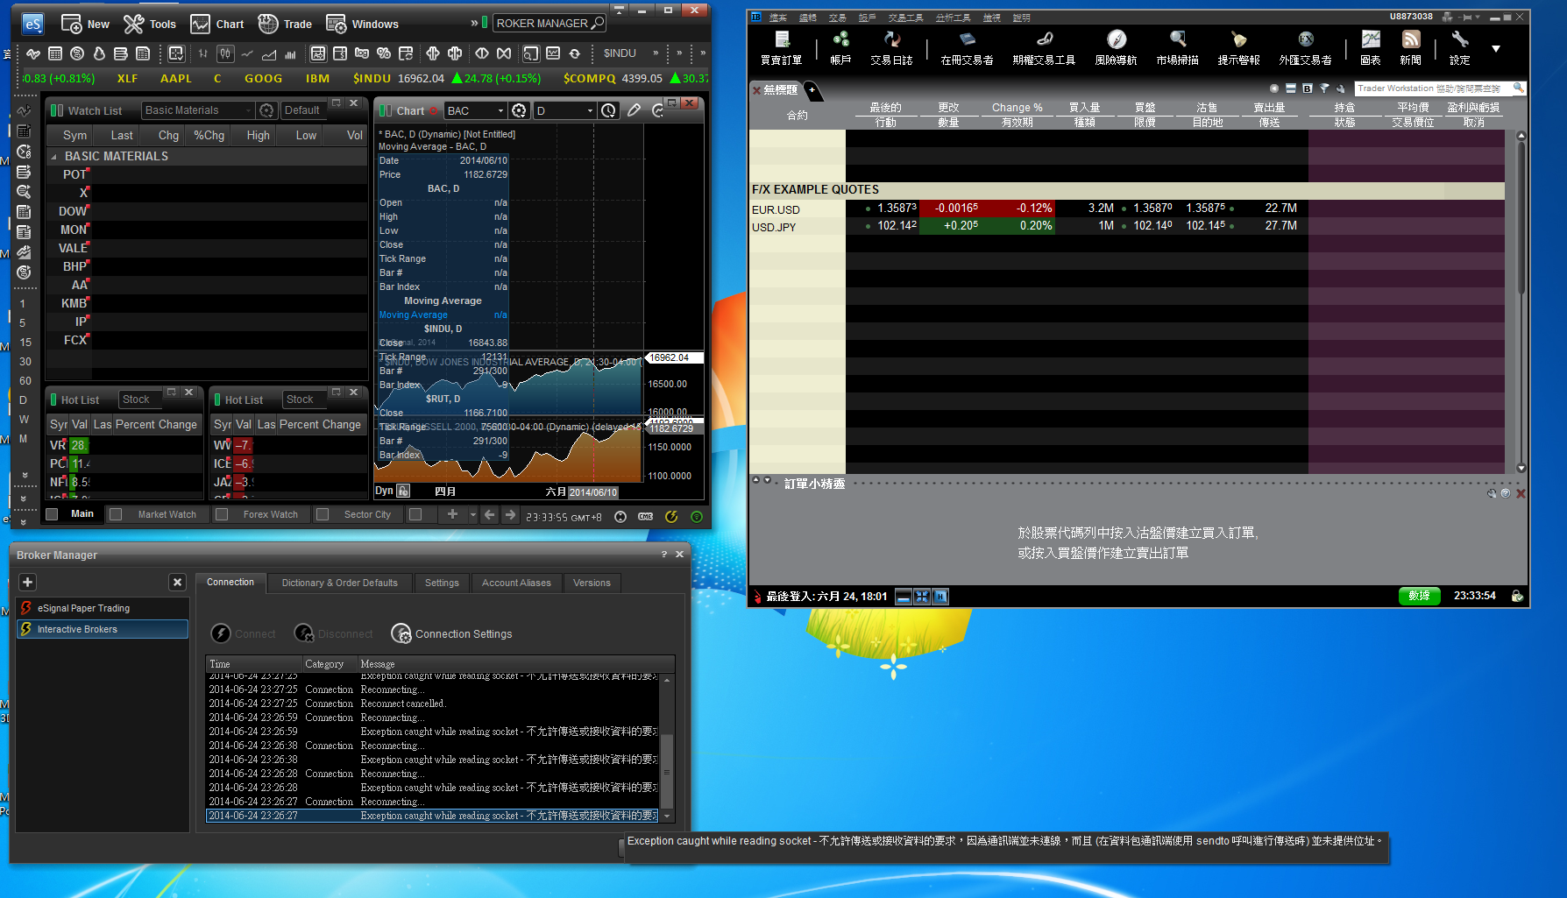1567x898 pixels.
Task: Open the Chart menu in eSignal
Action: tap(217, 24)
